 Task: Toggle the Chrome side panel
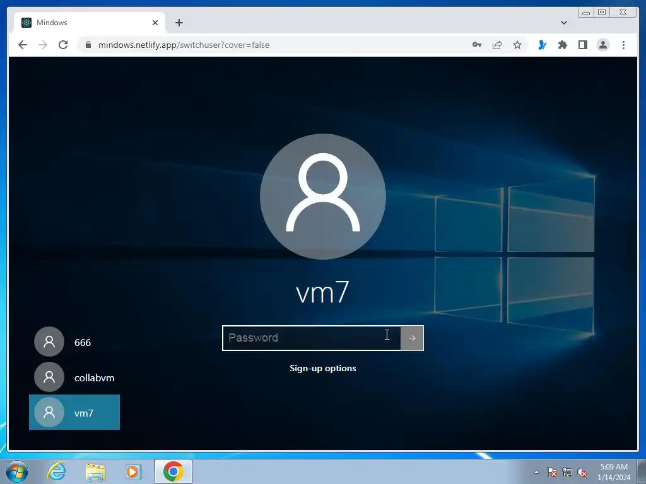[582, 45]
